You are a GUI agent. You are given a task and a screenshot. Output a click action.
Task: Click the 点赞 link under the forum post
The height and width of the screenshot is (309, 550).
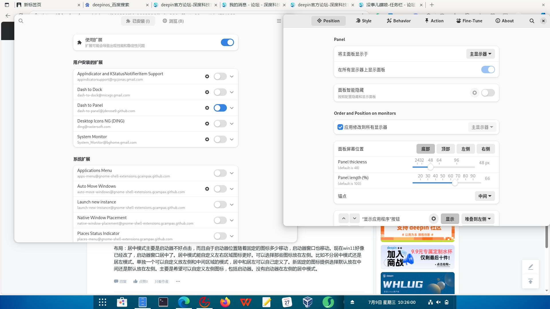click(x=141, y=282)
